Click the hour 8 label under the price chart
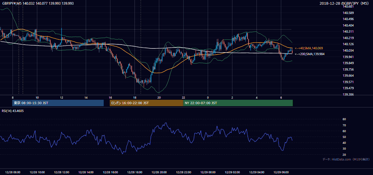This screenshot has width=373, height=175. pos(13,97)
